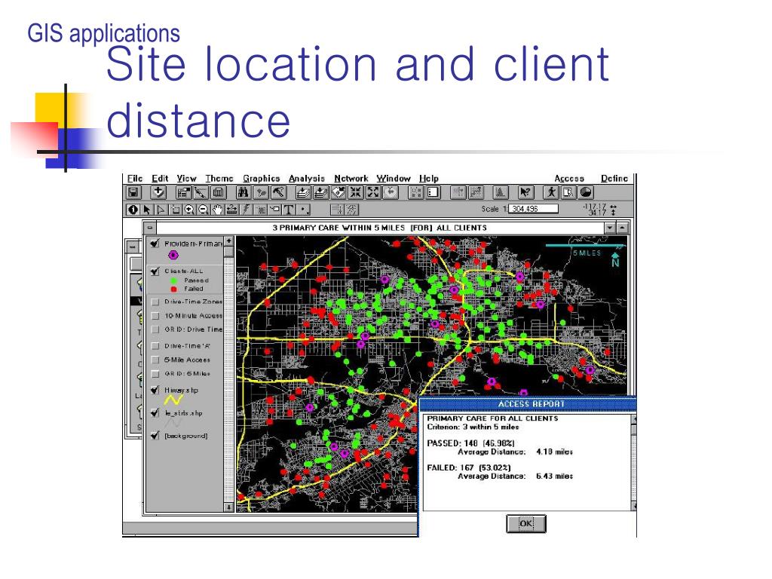Uncheck the Providers-Primary theme checkbox
The height and width of the screenshot is (579, 772).
[155, 244]
